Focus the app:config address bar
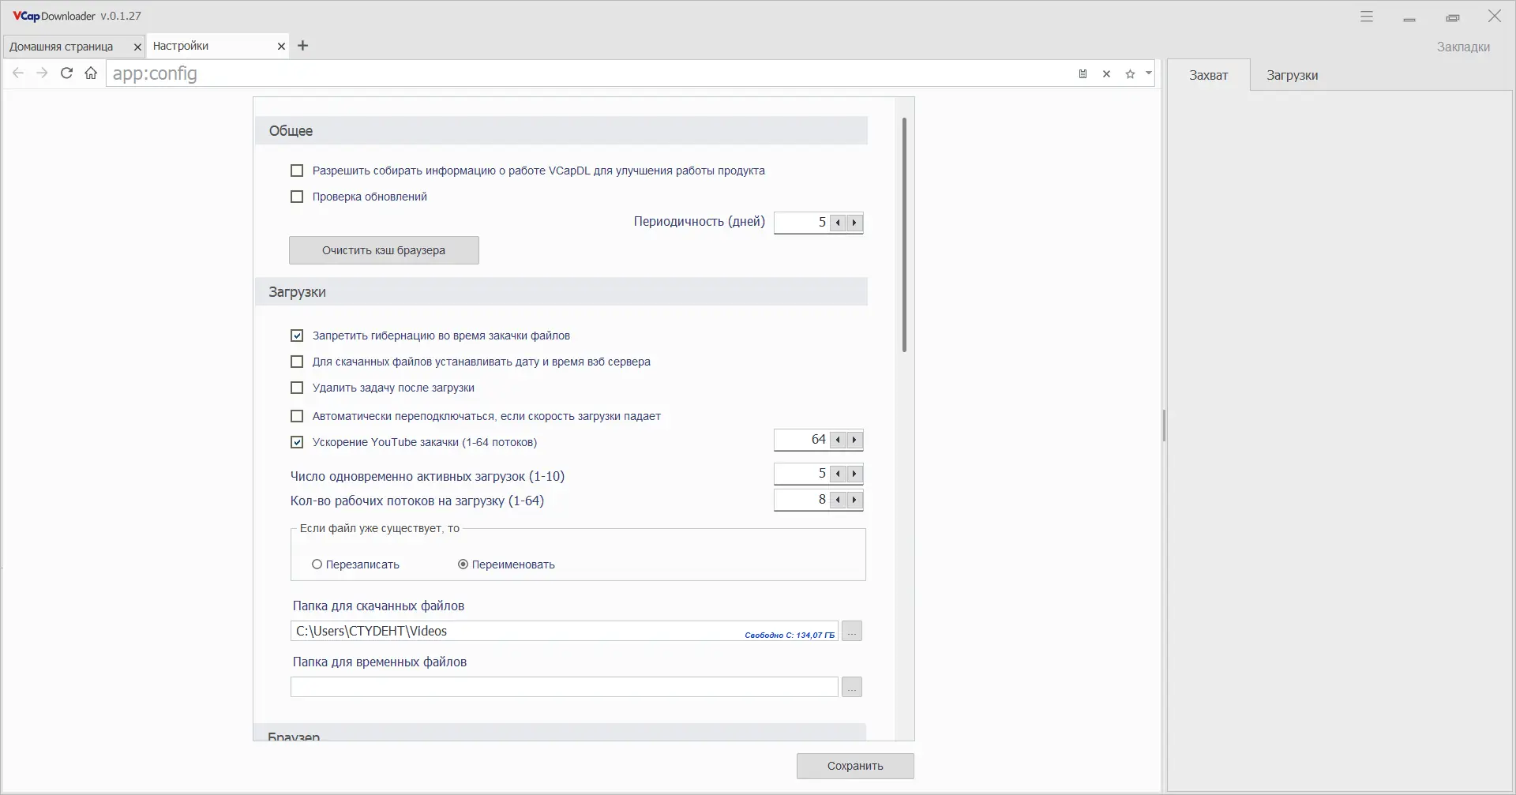1516x795 pixels. [591, 73]
